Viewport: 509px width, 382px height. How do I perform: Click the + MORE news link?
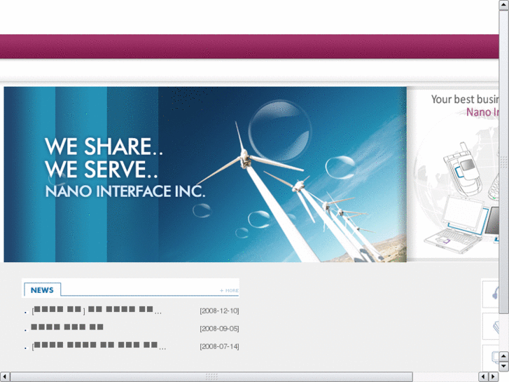(229, 290)
